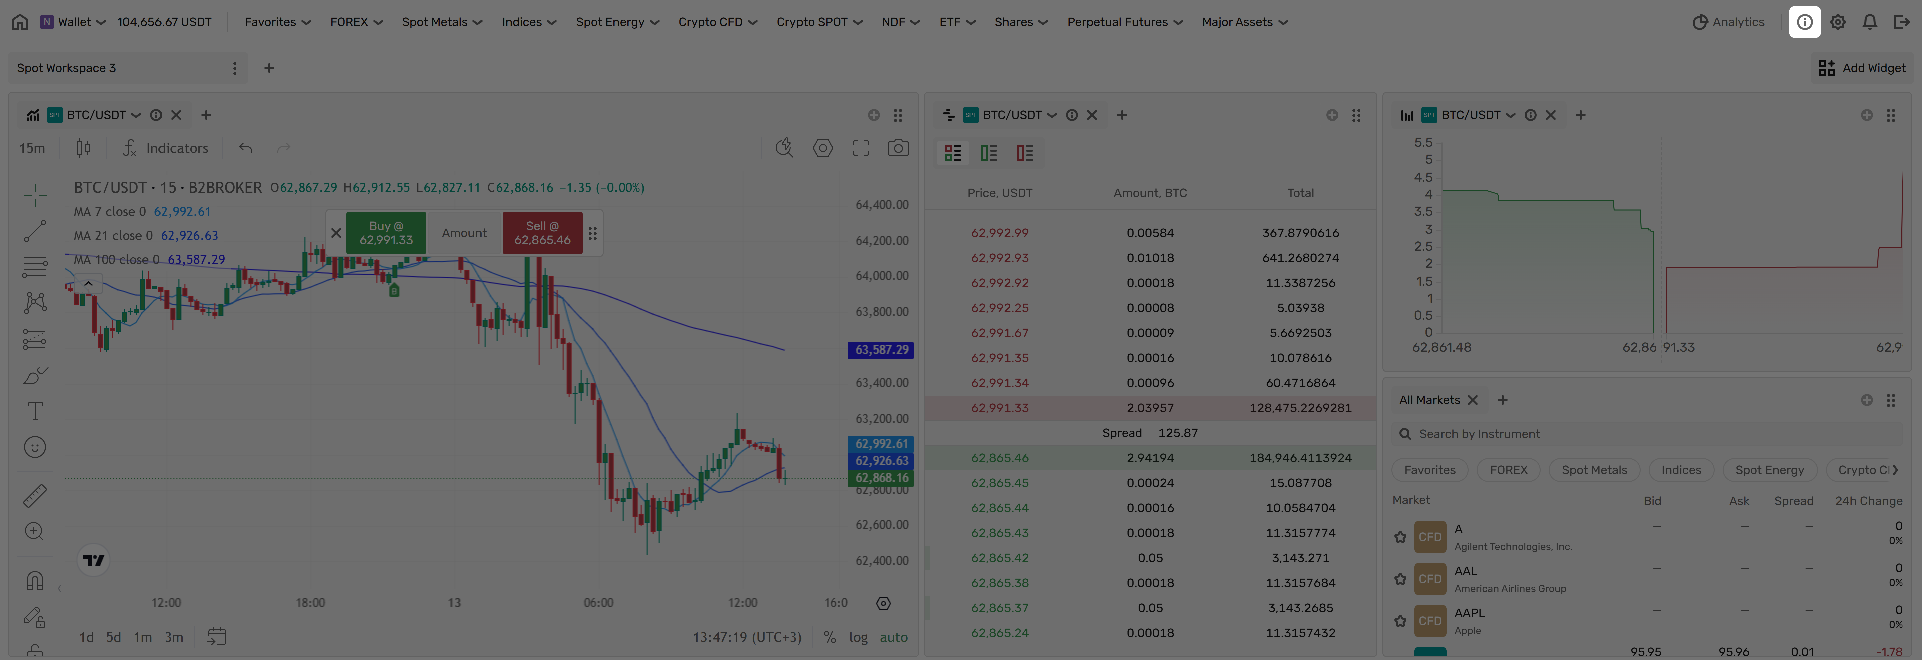The width and height of the screenshot is (1922, 660).
Task: Expand the Wallet dropdown
Action: 73,22
